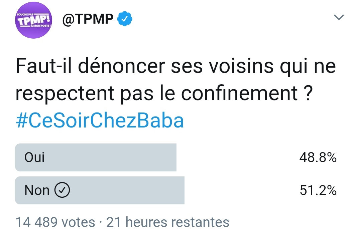
Task: Expand the tweet options chevron
Action: tap(339, 17)
